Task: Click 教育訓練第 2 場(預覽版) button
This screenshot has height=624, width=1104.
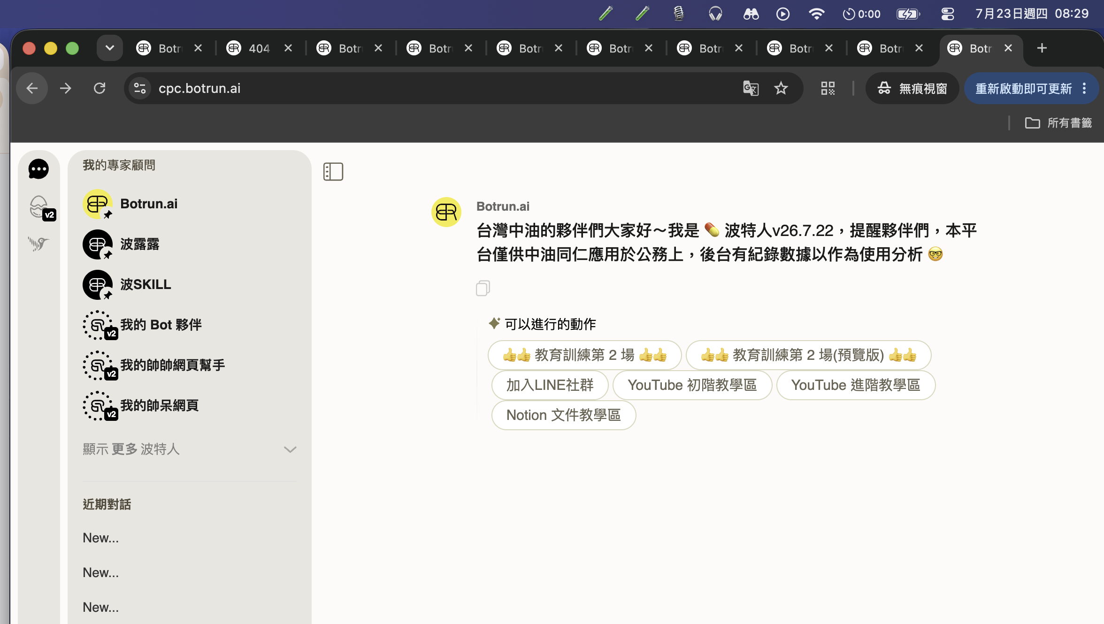Action: [808, 355]
